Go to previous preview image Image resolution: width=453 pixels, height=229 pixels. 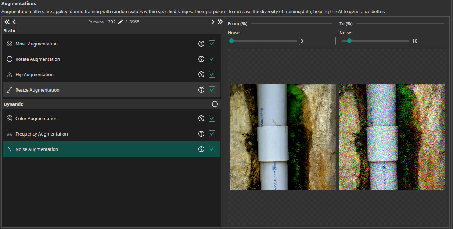click(x=14, y=22)
